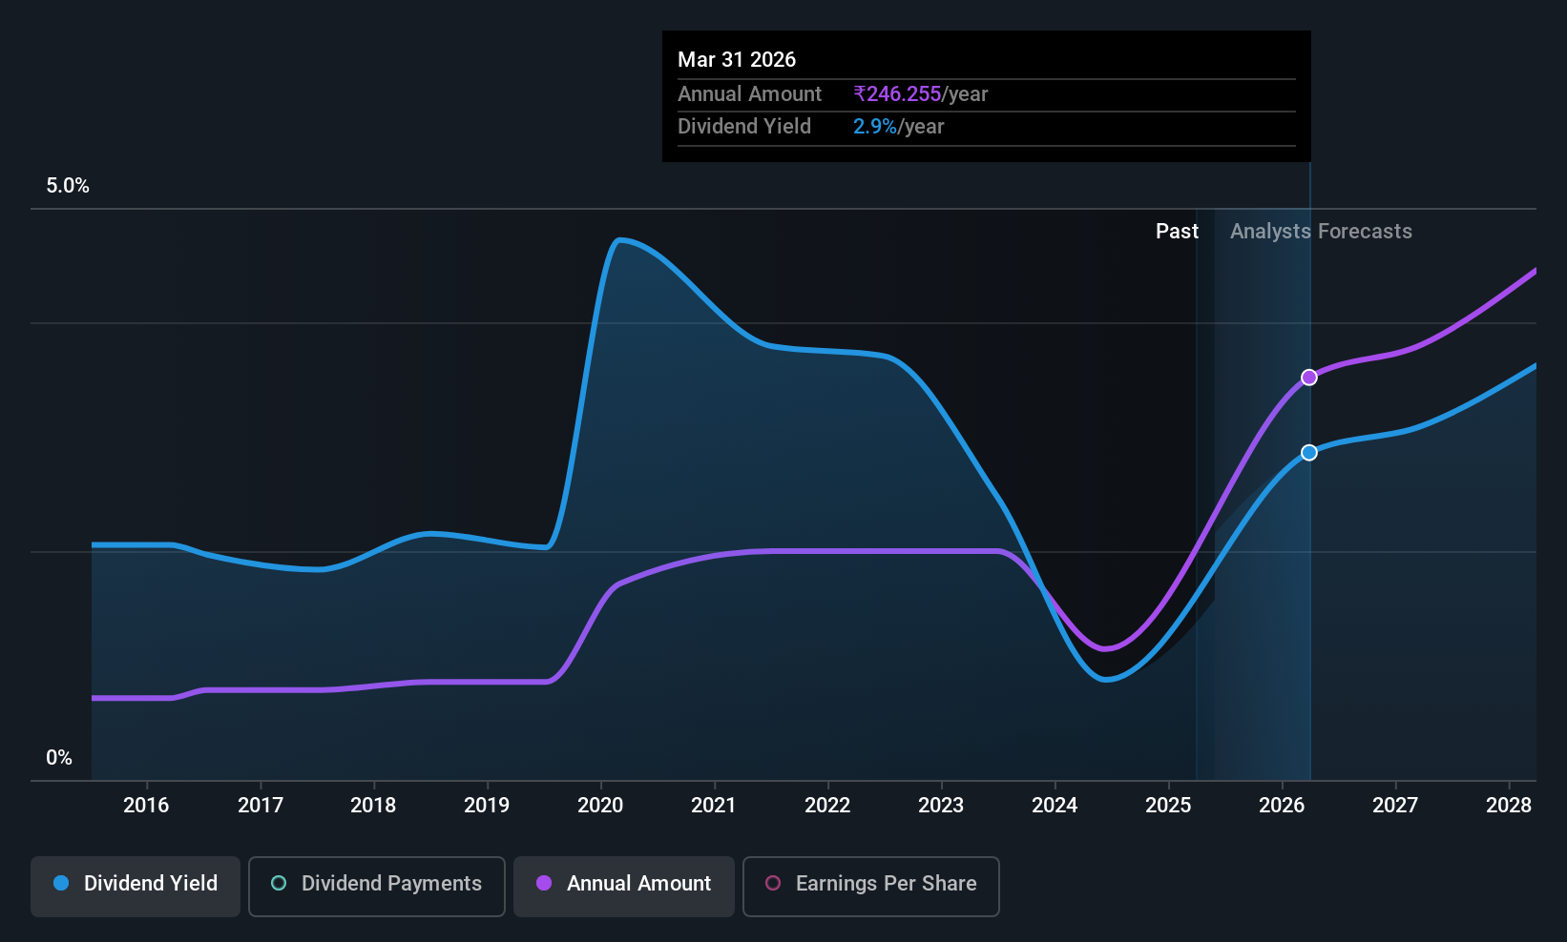1567x942 pixels.
Task: Click the 2018 x-axis label
Action: 373,805
